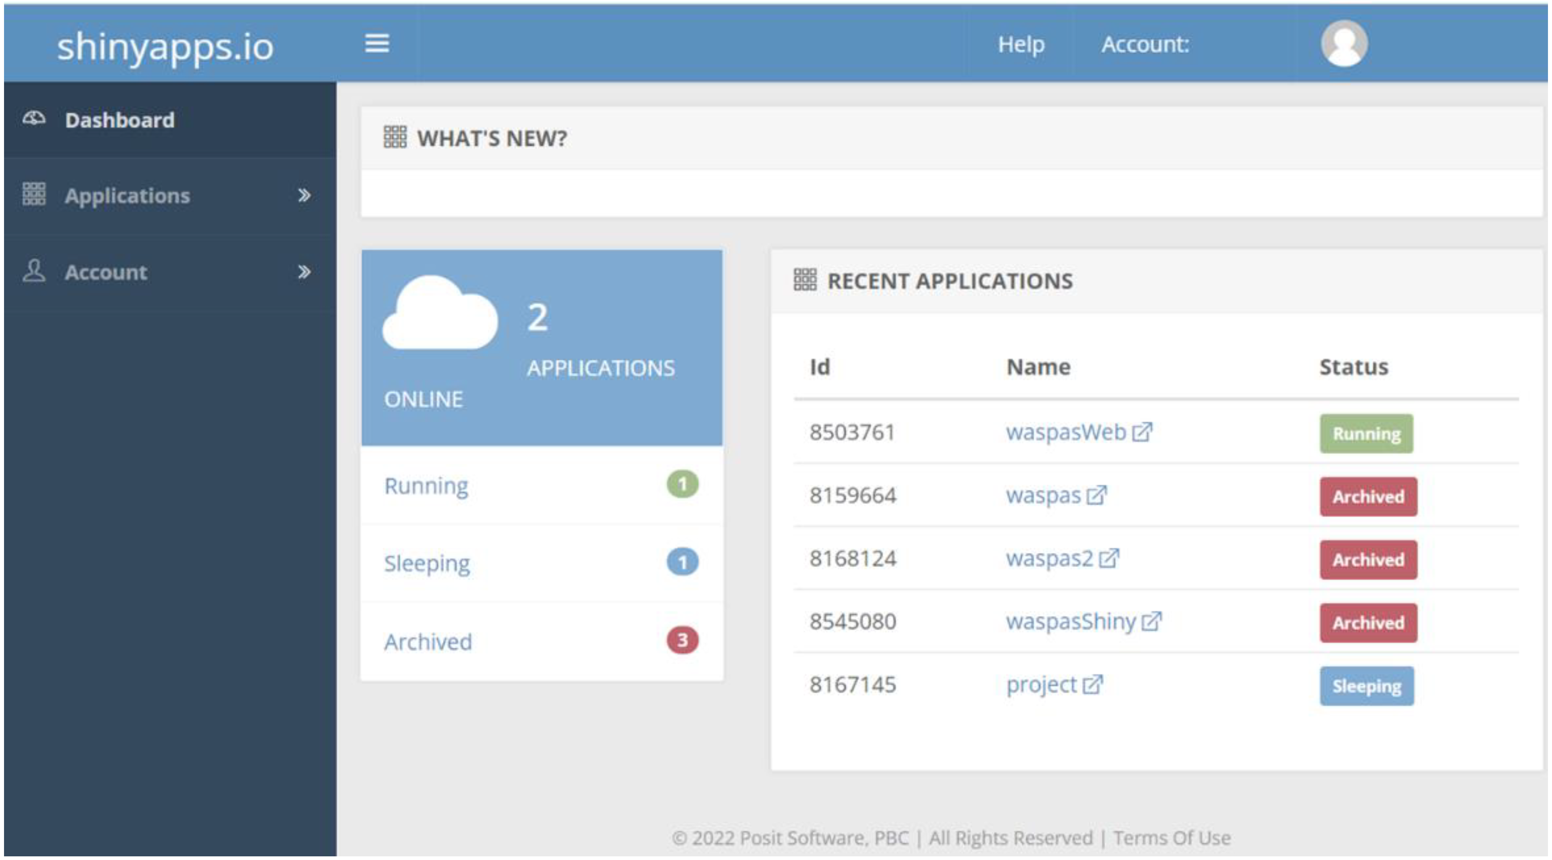Select Dashboard in the sidebar

[x=119, y=120]
